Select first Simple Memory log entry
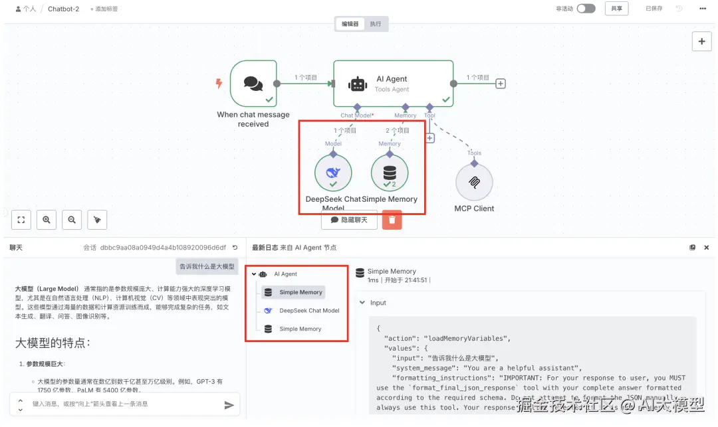718x427 pixels. [x=293, y=292]
